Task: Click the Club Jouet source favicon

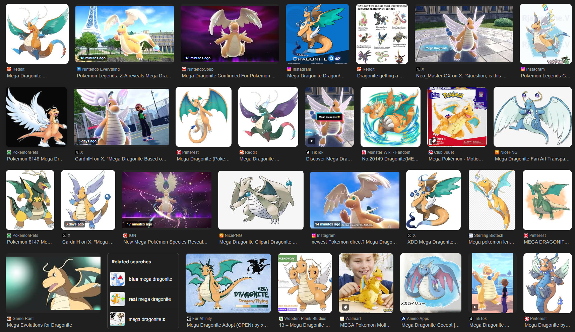Action: (431, 152)
